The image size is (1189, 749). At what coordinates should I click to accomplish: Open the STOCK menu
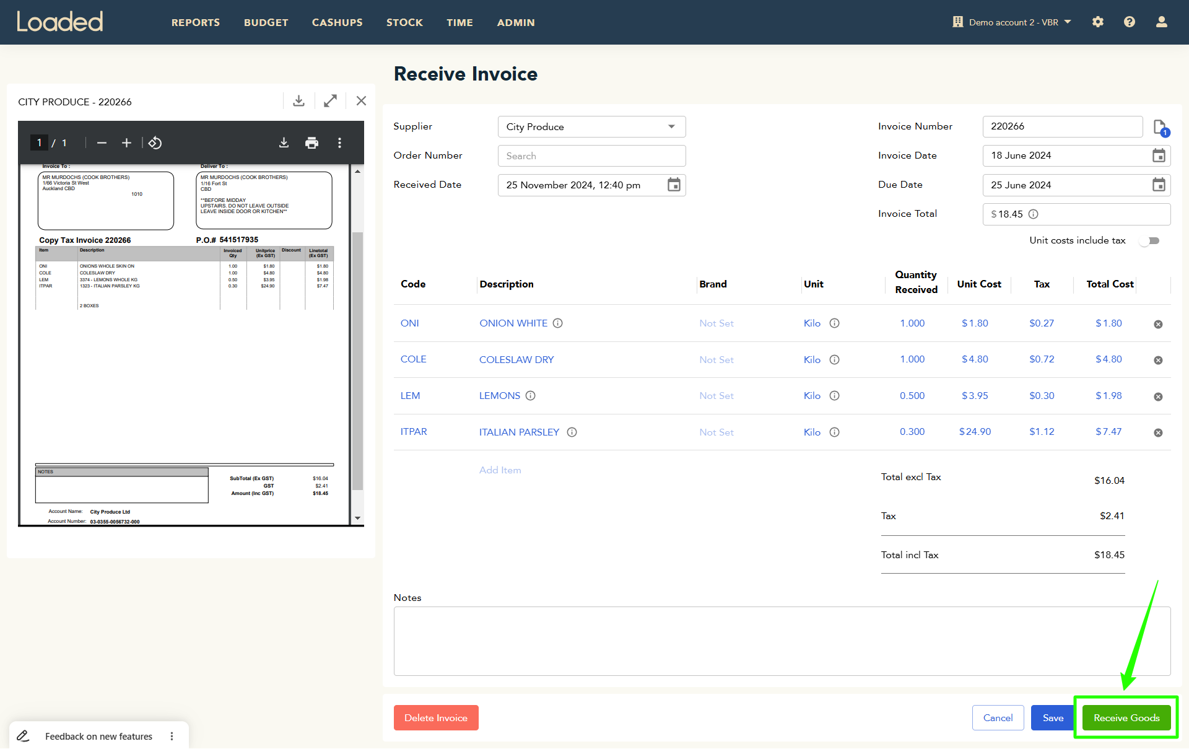tap(404, 22)
